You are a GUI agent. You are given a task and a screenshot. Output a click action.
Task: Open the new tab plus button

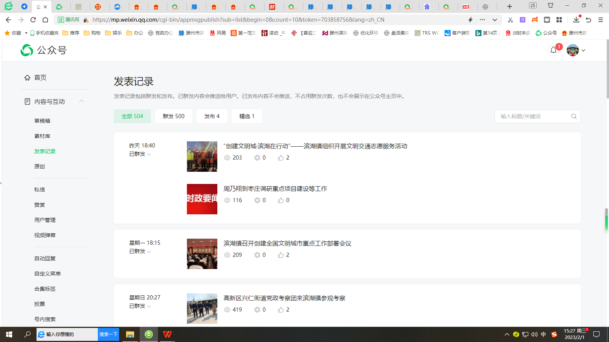[510, 6]
